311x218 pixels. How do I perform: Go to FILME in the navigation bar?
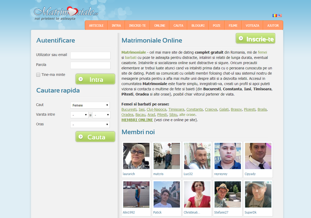(x=233, y=25)
